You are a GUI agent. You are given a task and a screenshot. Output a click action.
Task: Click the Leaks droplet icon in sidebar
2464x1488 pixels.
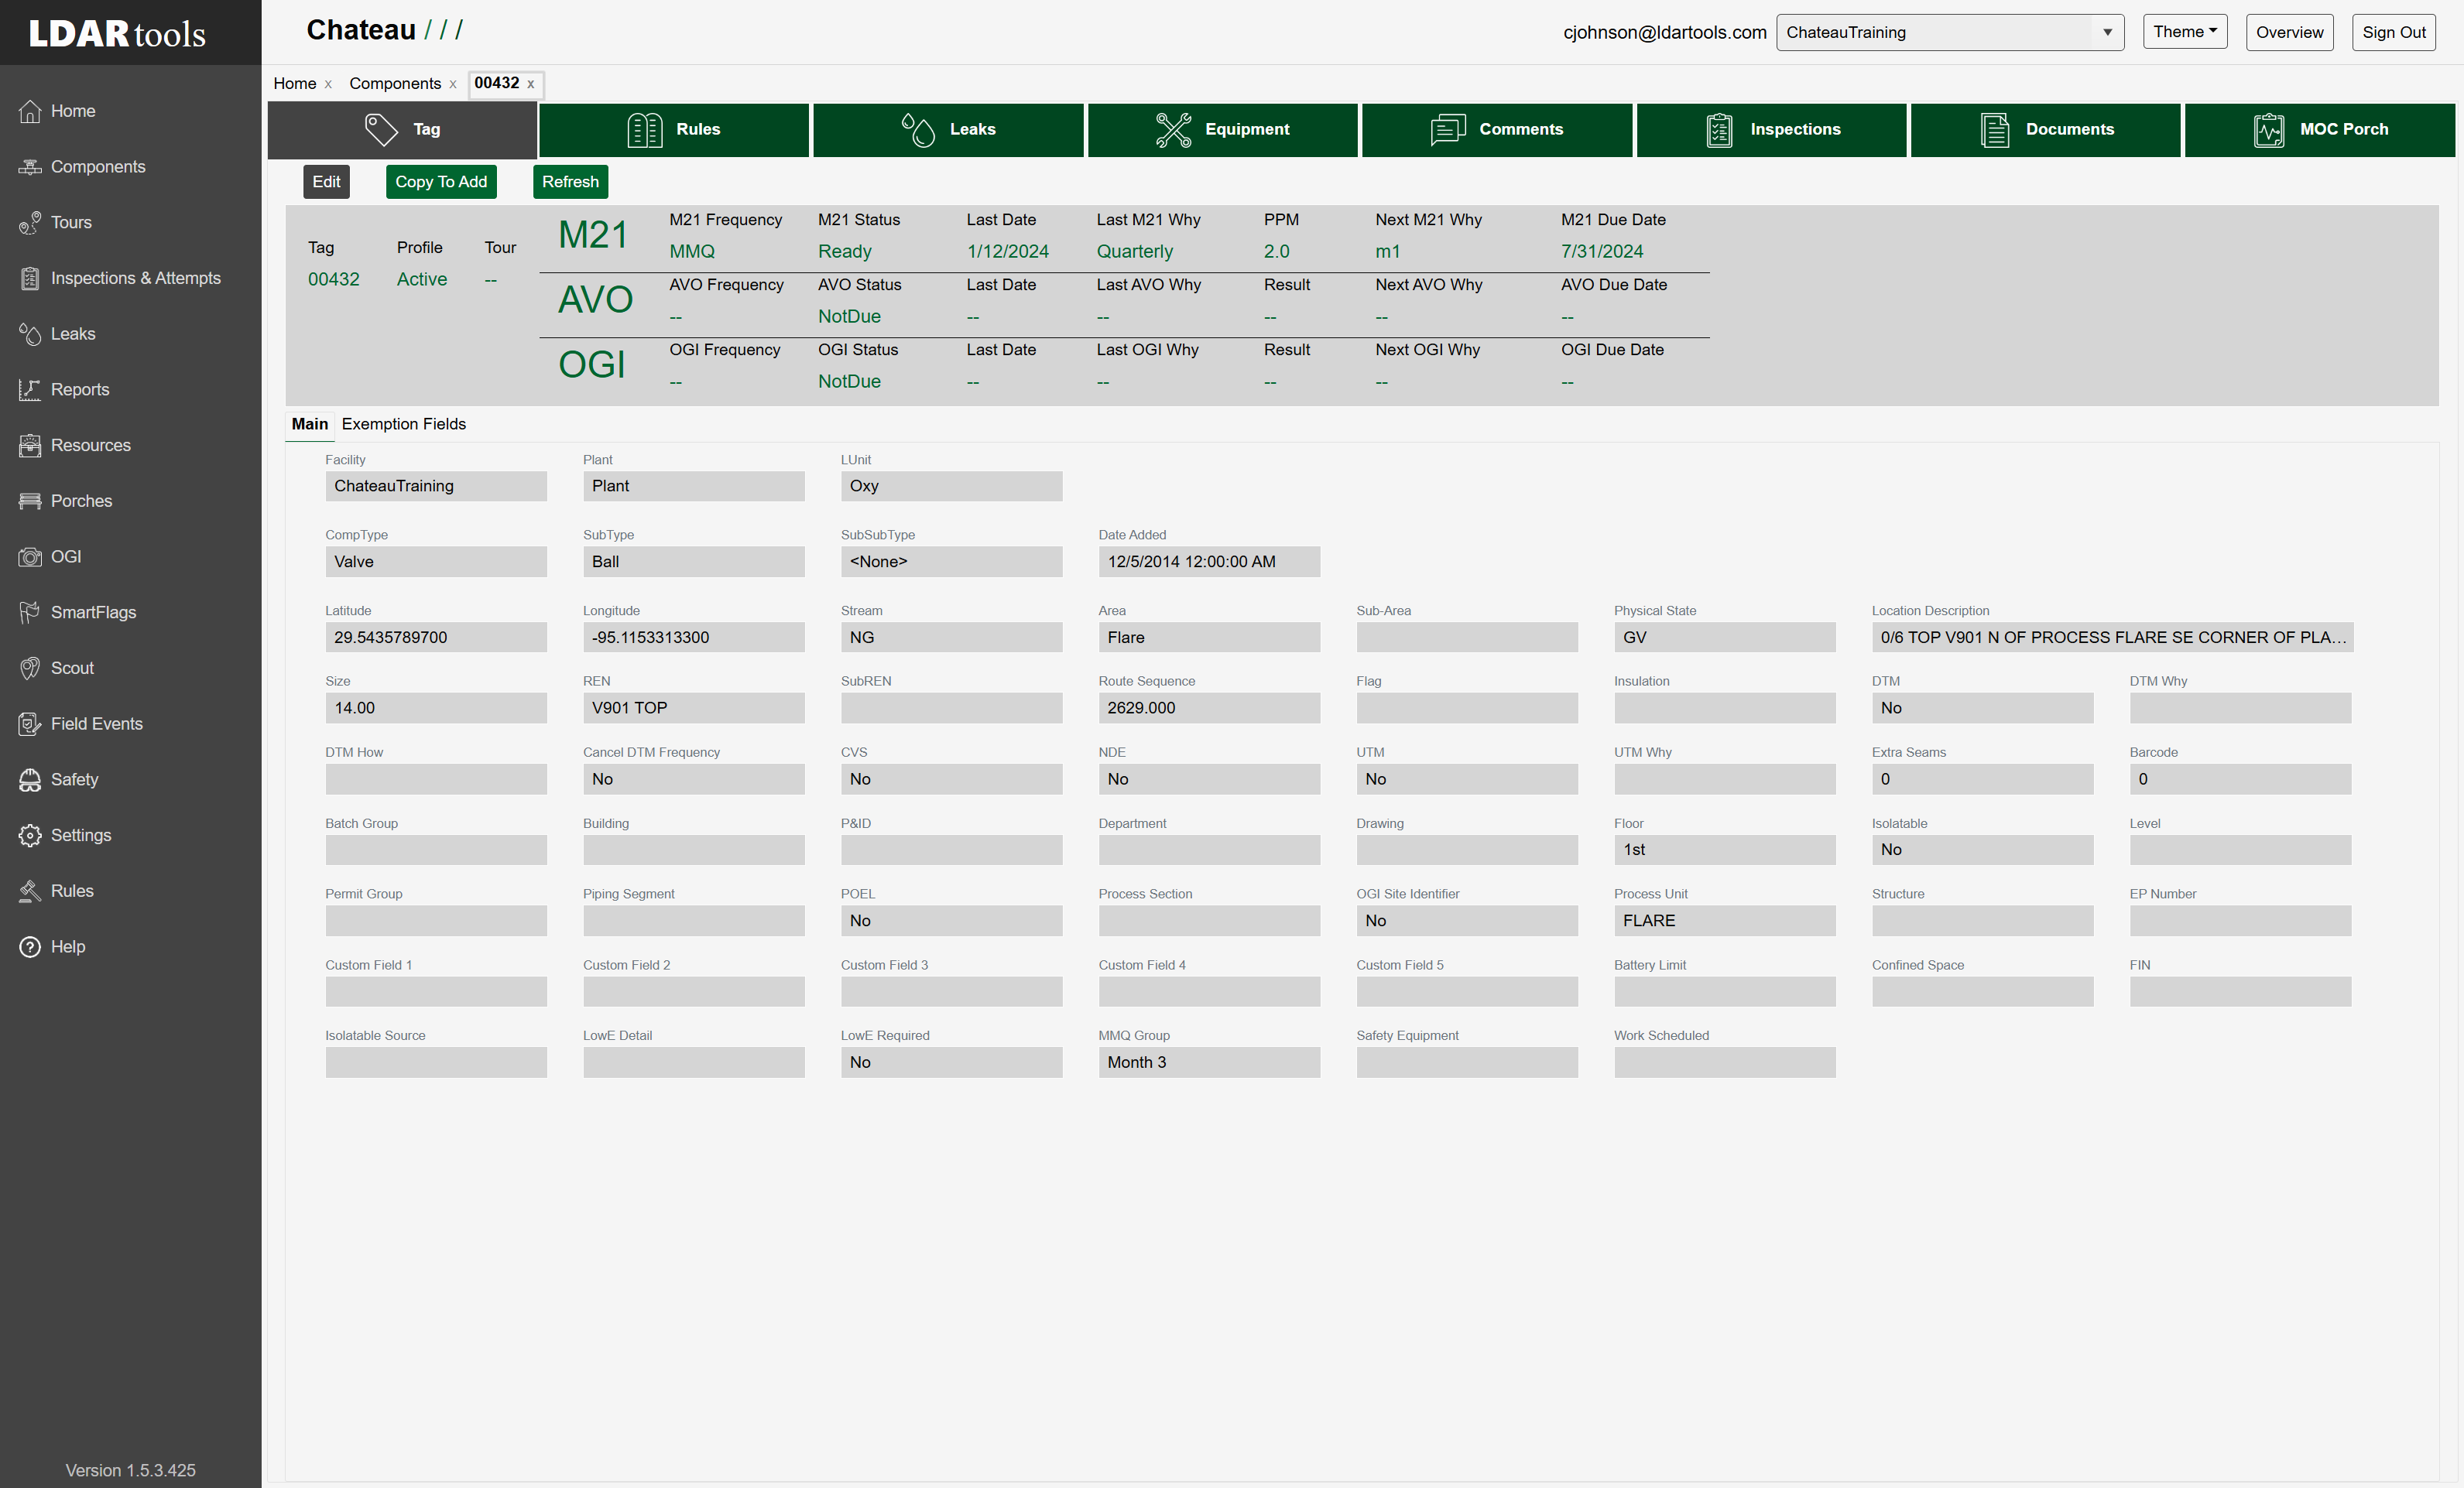30,334
